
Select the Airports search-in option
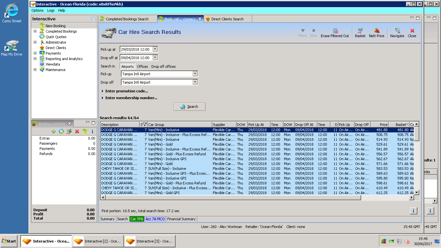point(127,67)
